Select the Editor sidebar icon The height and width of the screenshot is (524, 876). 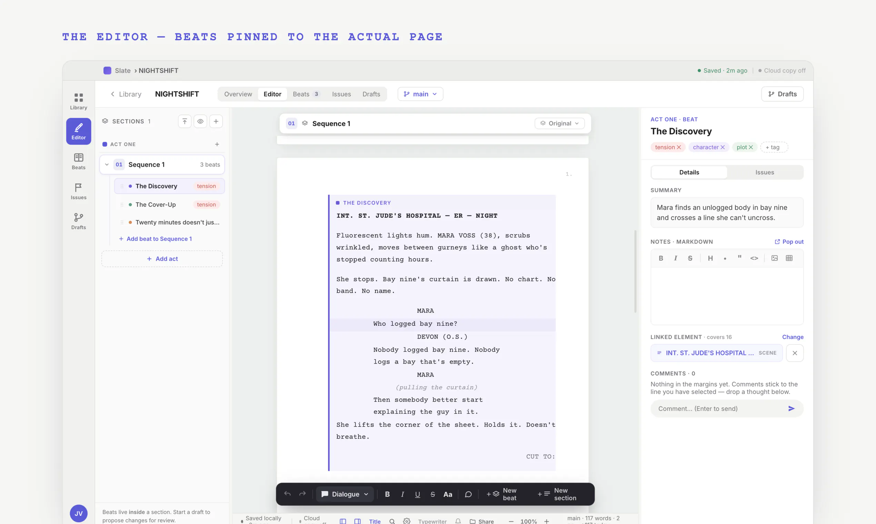[78, 131]
